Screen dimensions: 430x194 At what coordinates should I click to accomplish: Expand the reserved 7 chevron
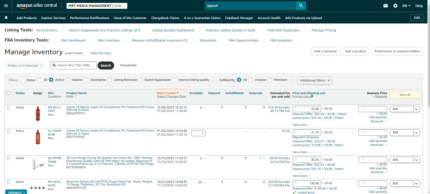tap(264, 158)
